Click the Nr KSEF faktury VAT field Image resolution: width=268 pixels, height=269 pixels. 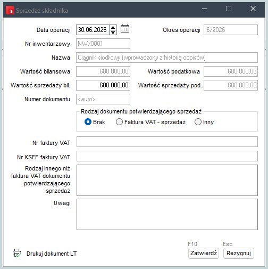point(167,156)
